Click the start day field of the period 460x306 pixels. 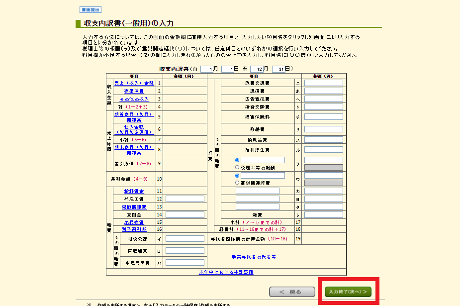click(x=228, y=69)
